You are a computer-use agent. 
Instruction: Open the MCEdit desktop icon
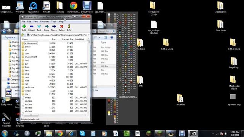click(x=47, y=7)
